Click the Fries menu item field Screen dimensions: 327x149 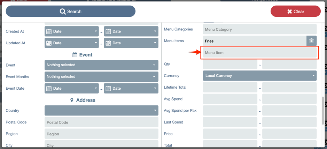pos(255,41)
